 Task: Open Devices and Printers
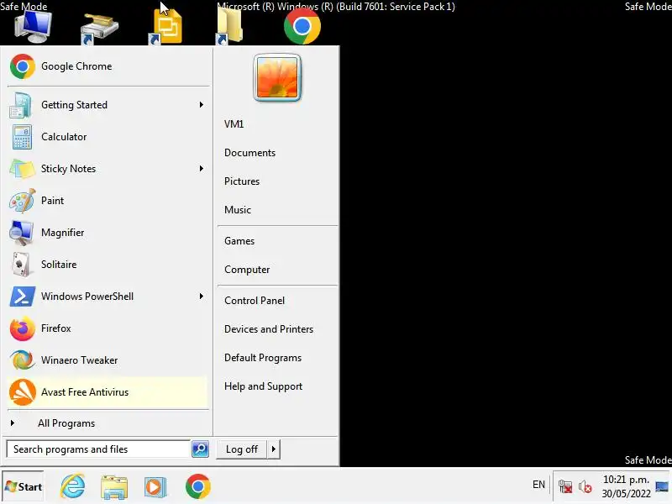point(269,329)
